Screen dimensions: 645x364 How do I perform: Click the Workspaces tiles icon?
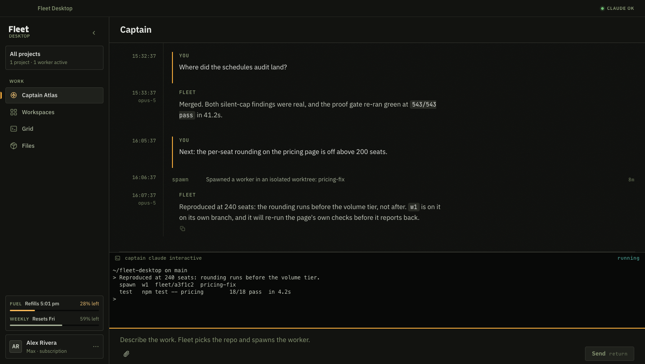13,112
